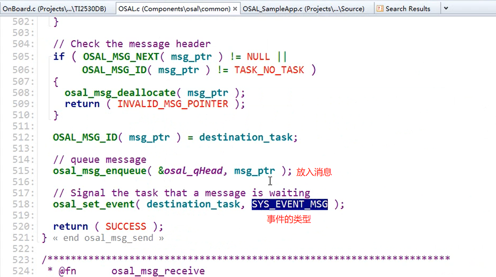Click osal_msg_receive in the header comment
Screen dimensions: 496x277
coord(158,271)
